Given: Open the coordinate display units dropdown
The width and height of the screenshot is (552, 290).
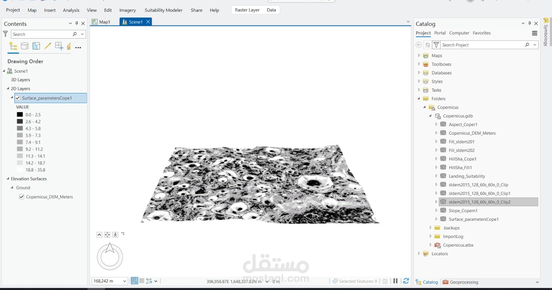Looking at the screenshot, I should 267,281.
